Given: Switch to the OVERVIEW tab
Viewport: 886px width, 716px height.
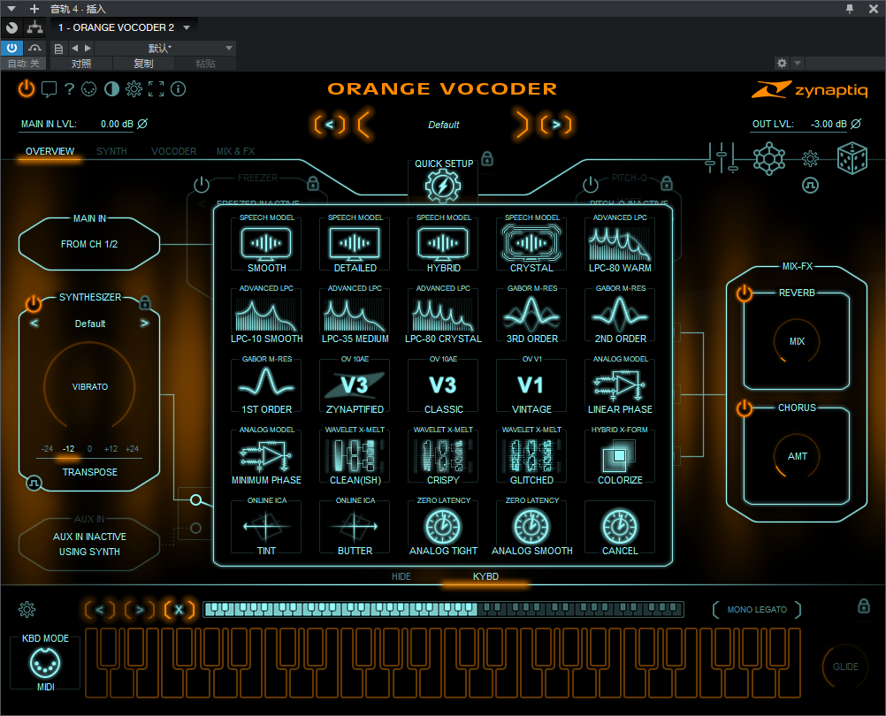Looking at the screenshot, I should click(50, 151).
